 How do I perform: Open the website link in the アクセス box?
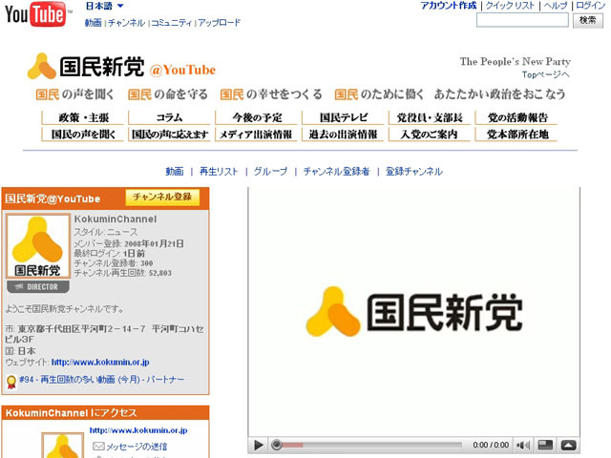click(138, 430)
